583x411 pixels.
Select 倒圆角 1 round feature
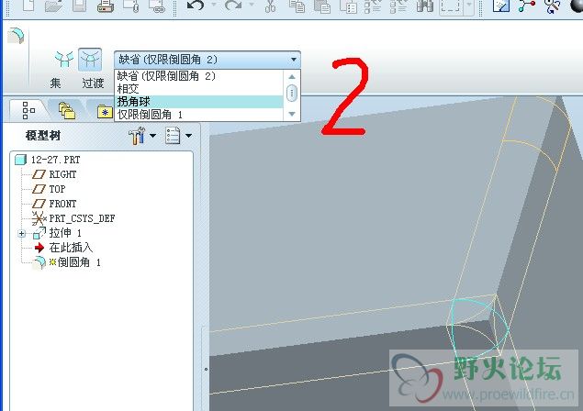coord(79,262)
